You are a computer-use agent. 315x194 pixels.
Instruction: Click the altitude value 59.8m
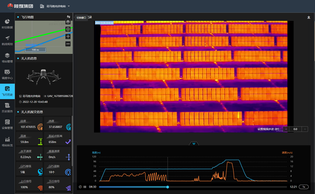(25, 142)
